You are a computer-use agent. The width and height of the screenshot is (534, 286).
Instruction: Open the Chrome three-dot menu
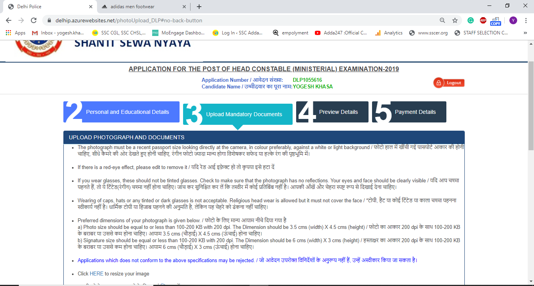coord(526,20)
